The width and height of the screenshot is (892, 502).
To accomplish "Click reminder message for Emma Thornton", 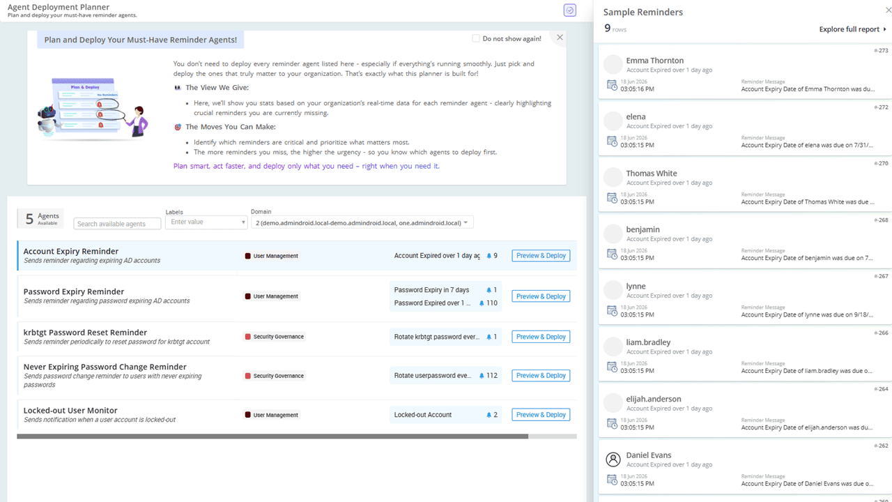I will tap(808, 89).
